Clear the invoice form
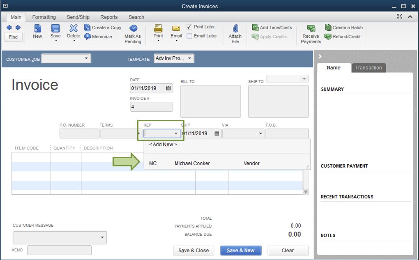 coord(288,250)
